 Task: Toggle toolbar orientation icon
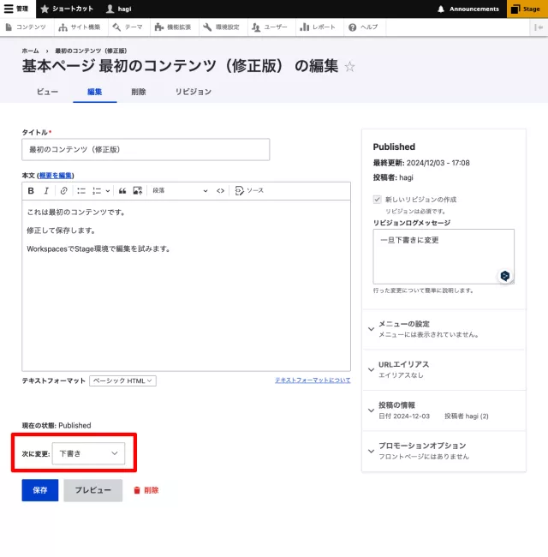(x=539, y=27)
